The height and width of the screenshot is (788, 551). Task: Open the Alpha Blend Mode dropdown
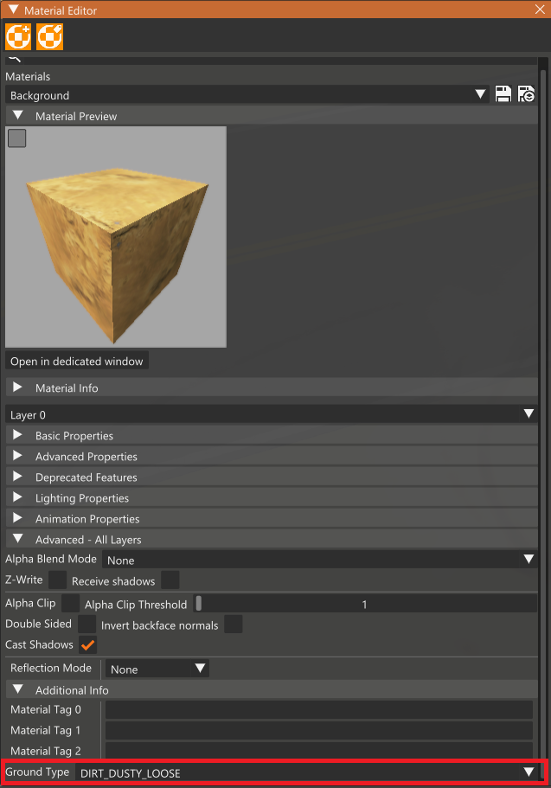pyautogui.click(x=320, y=560)
